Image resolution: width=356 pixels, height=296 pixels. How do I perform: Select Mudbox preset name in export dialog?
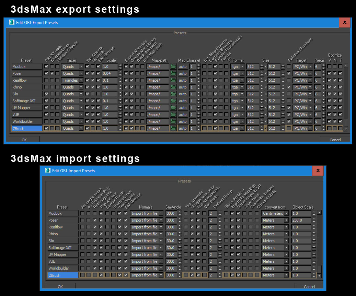(x=27, y=67)
